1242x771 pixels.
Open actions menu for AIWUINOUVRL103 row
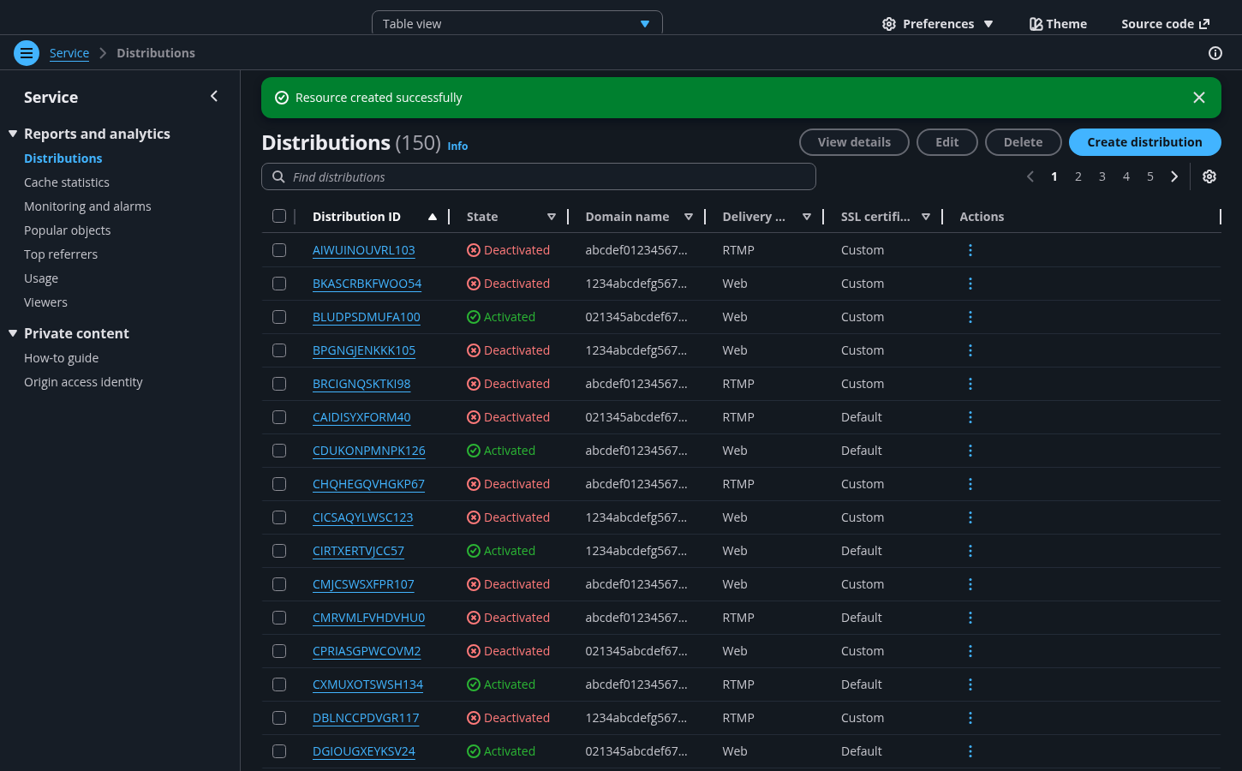pos(970,250)
